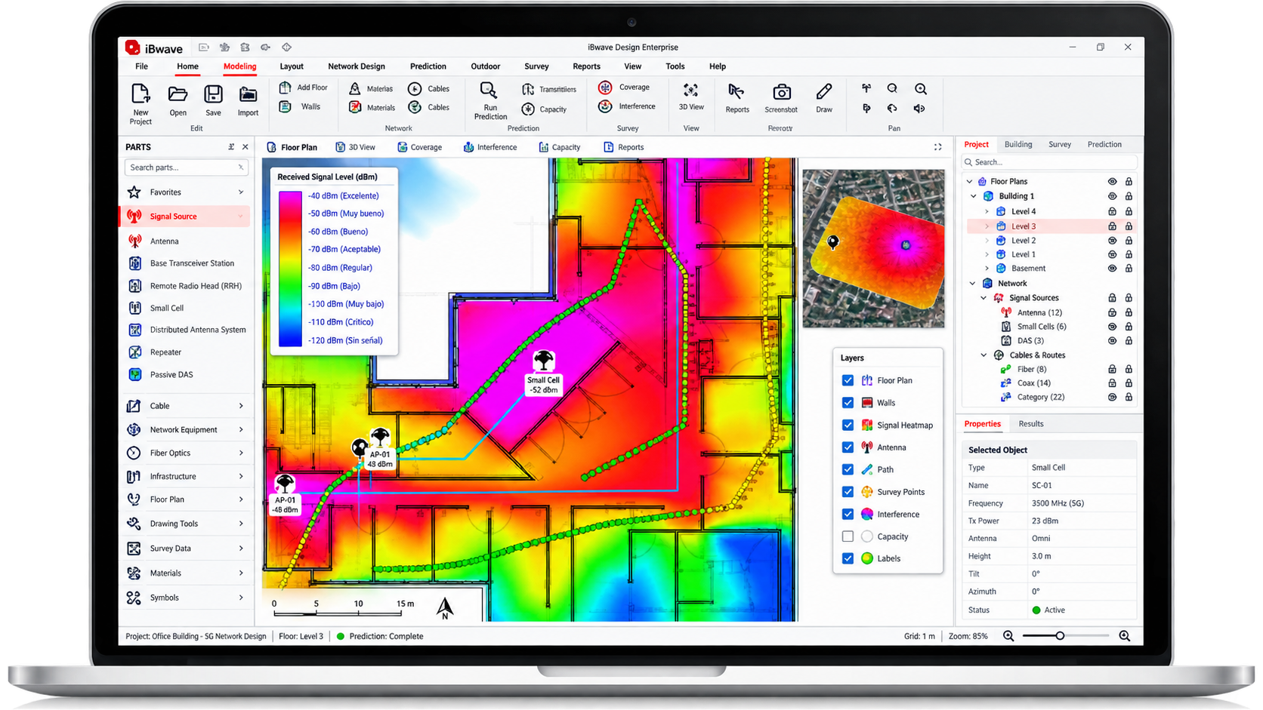Click the New Project icon
This screenshot has width=1263, height=710.
141,94
